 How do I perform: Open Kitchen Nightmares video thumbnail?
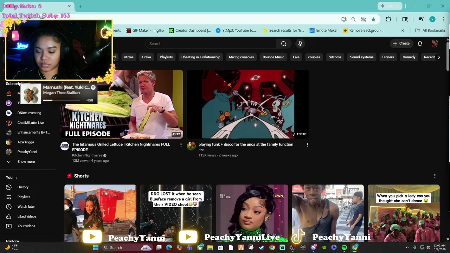121,104
